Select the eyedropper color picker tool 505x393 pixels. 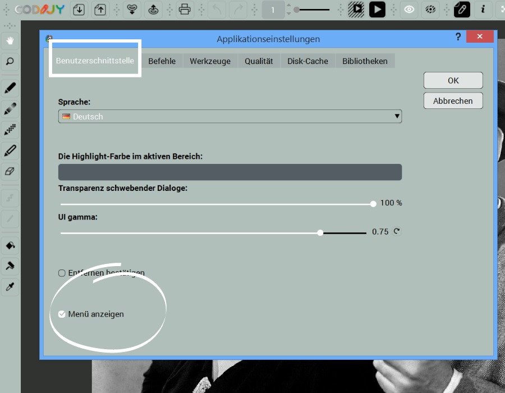point(10,287)
